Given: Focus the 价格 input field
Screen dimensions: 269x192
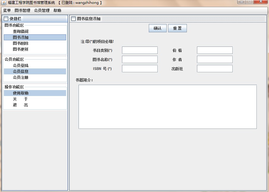Looking at the screenshot, I should click(x=215, y=50).
